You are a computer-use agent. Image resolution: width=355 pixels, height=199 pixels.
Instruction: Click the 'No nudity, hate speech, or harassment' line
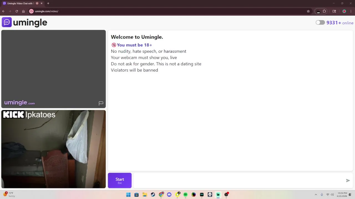pyautogui.click(x=148, y=51)
